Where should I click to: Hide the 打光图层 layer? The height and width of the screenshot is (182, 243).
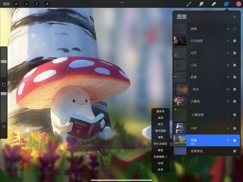click(x=235, y=41)
